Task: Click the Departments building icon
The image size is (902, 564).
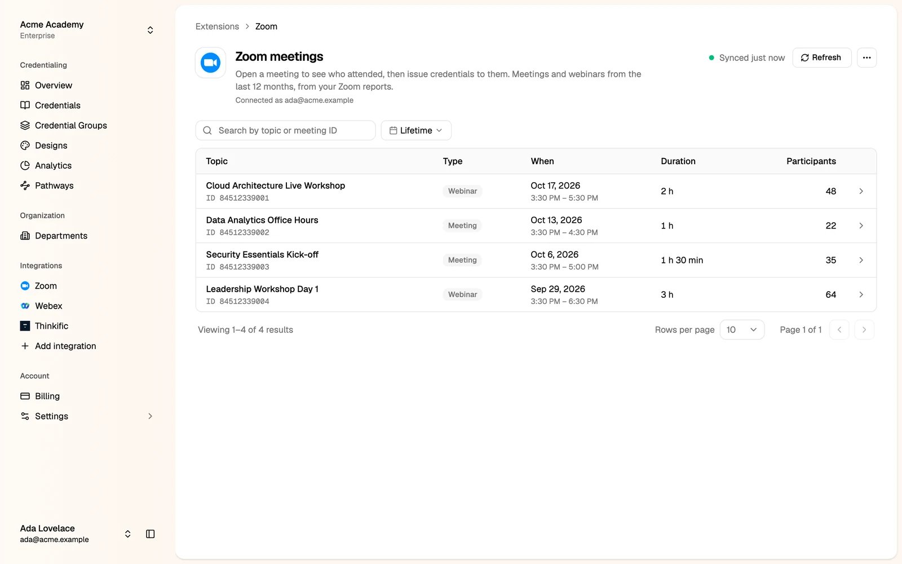Action: coord(25,236)
